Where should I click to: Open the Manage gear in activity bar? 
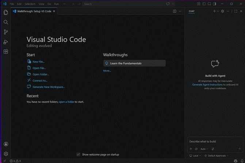click(6, 154)
